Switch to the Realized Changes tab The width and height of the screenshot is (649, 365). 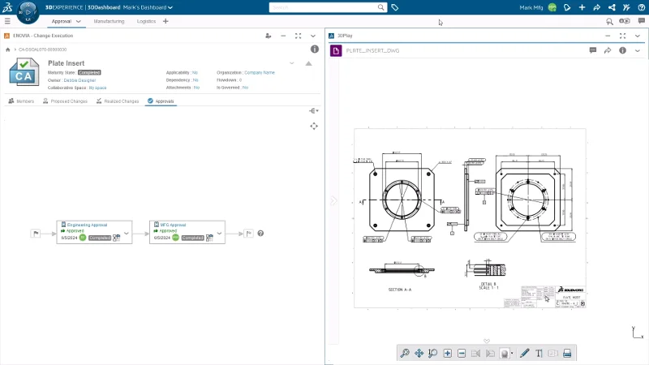(x=118, y=101)
